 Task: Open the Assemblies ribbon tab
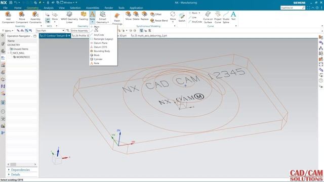[93, 8]
